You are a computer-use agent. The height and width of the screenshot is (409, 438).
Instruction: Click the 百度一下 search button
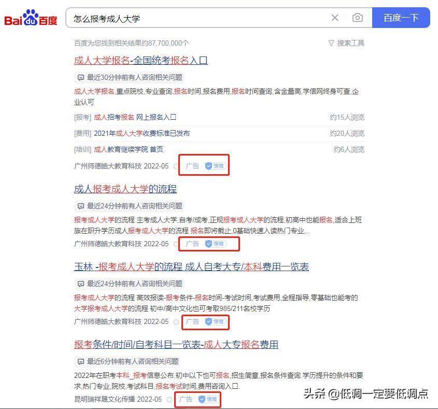(x=401, y=18)
